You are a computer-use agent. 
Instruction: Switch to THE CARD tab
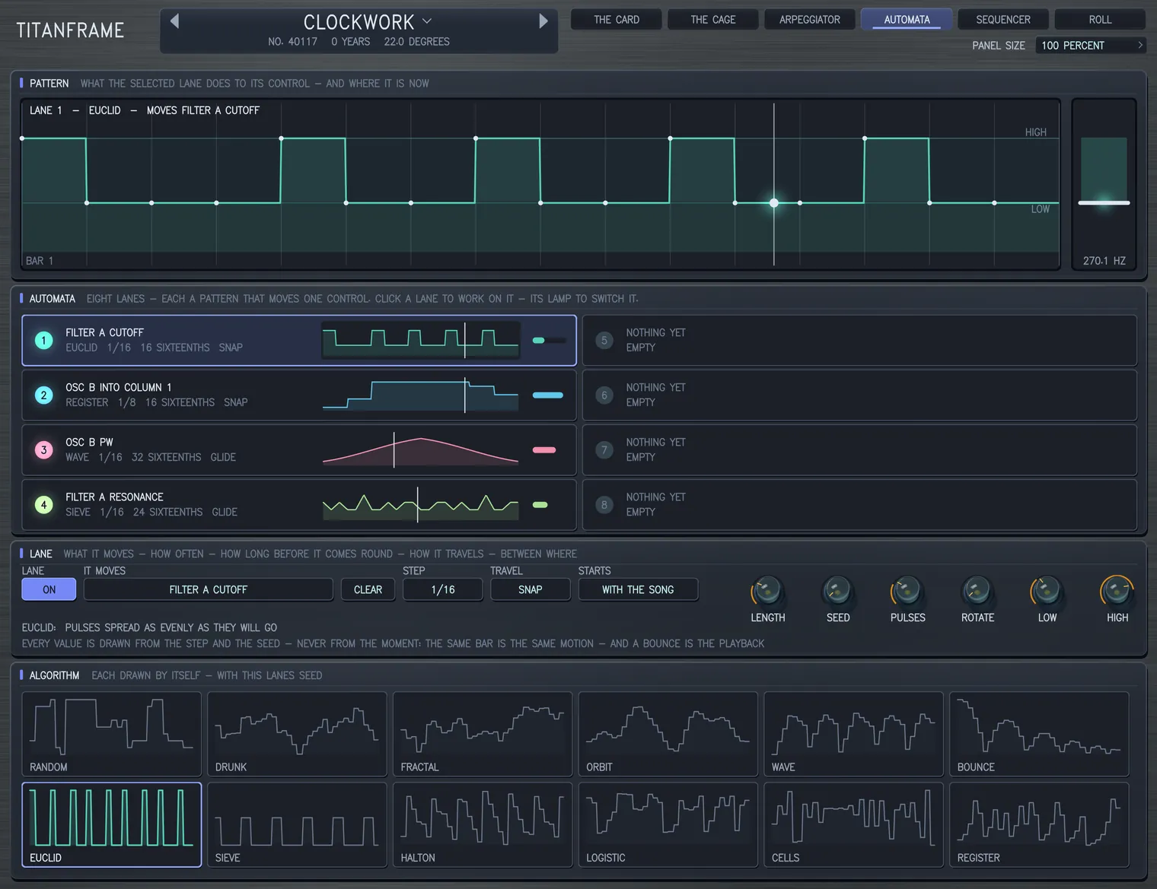click(x=617, y=20)
